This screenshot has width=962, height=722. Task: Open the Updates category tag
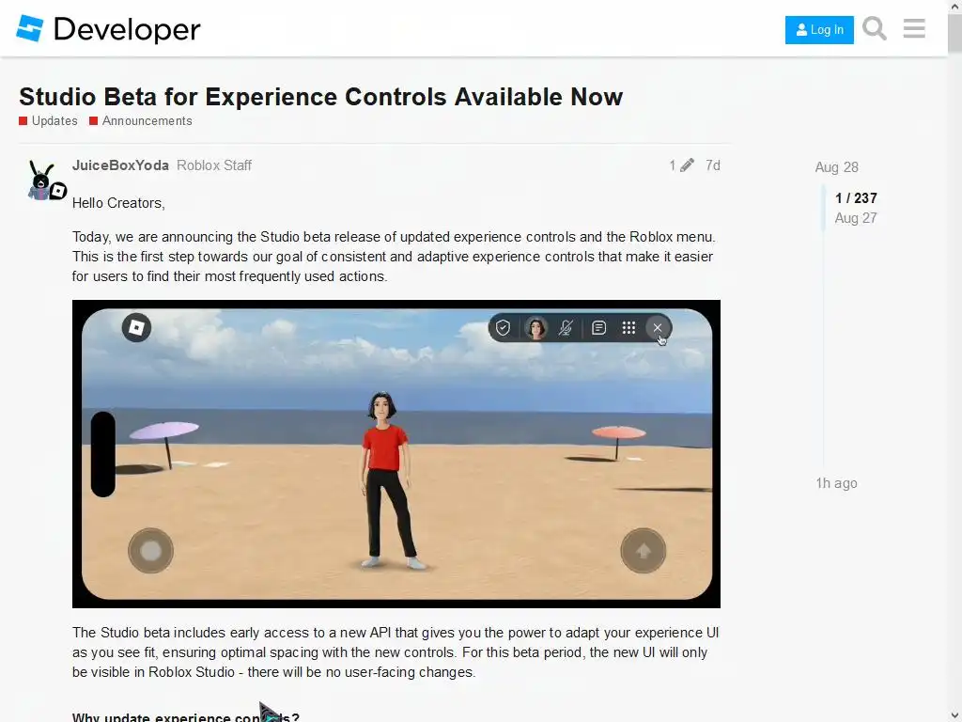pyautogui.click(x=49, y=121)
